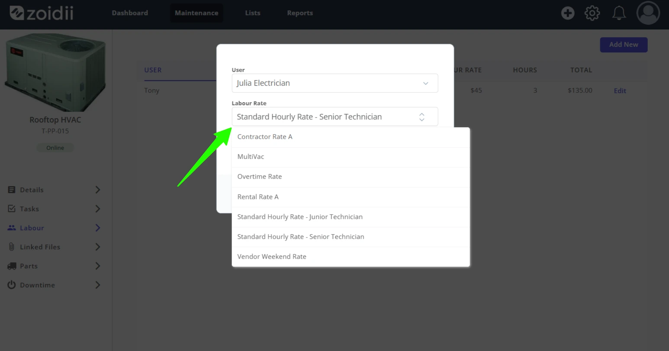
Task: Open Parts in the sidebar
Action: [29, 266]
